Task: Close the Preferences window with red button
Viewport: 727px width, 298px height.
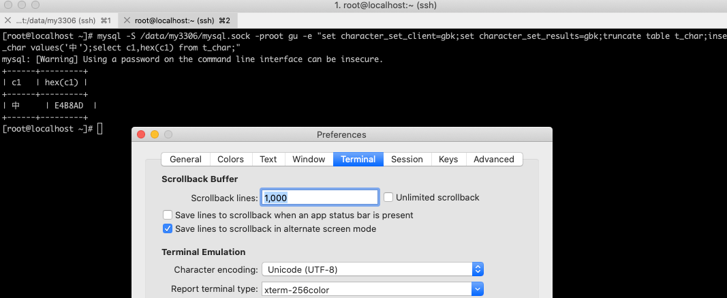Action: (x=141, y=134)
